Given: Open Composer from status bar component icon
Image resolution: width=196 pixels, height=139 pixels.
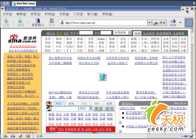Looking at the screenshot, I should point(20,136).
